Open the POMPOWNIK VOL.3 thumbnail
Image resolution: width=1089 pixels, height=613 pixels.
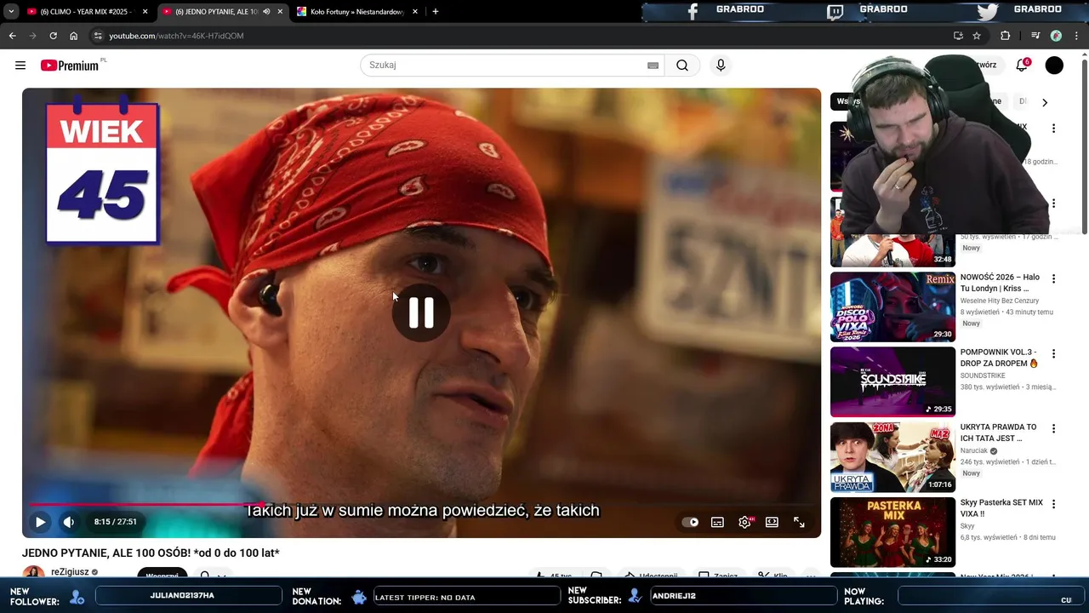[892, 381]
